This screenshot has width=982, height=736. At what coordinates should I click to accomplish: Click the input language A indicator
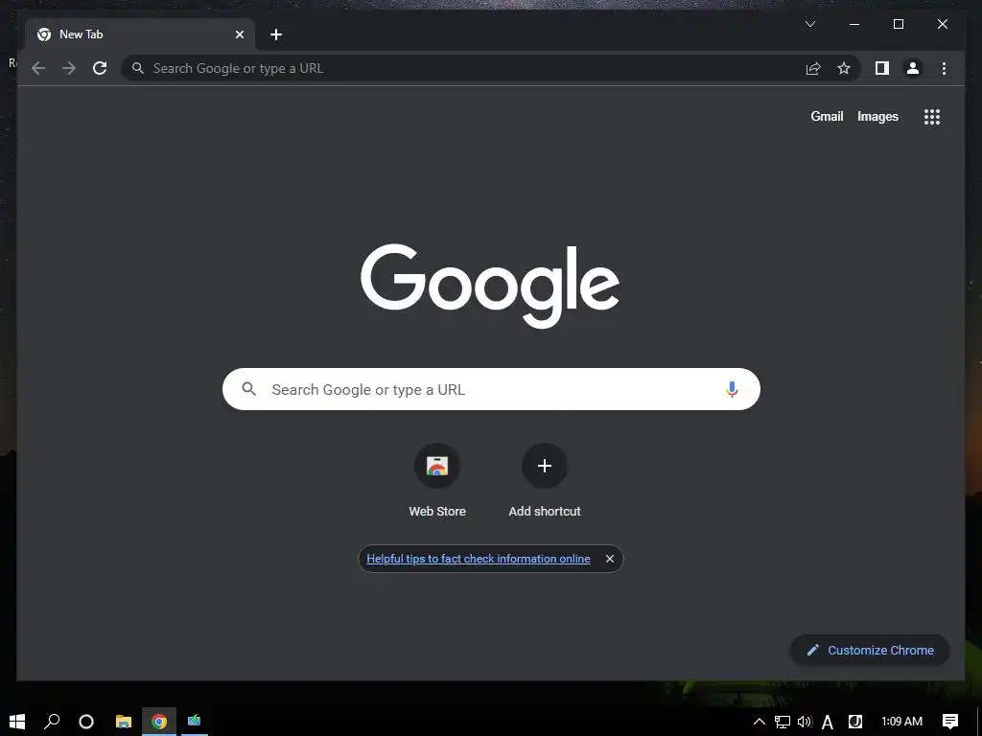(x=828, y=723)
